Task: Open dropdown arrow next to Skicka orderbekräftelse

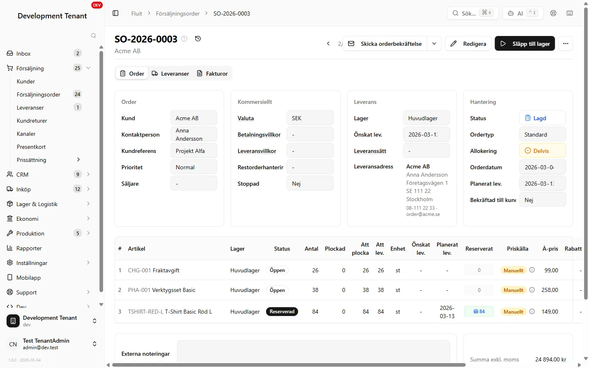Action: click(434, 43)
